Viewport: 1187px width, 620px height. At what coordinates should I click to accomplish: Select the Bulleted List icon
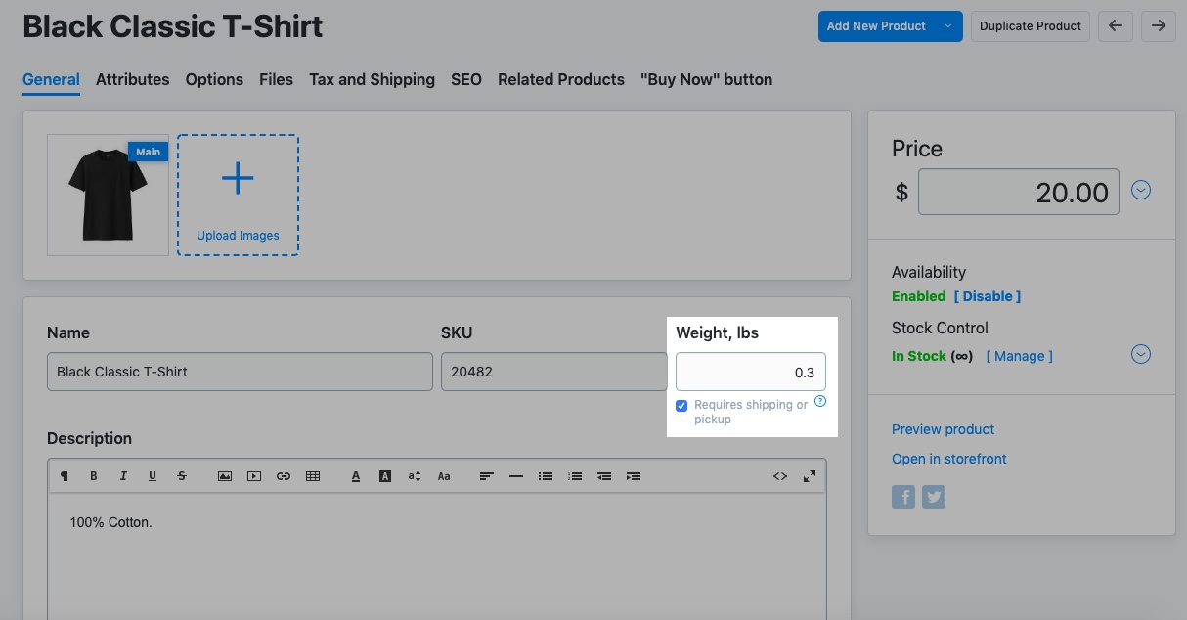545,476
